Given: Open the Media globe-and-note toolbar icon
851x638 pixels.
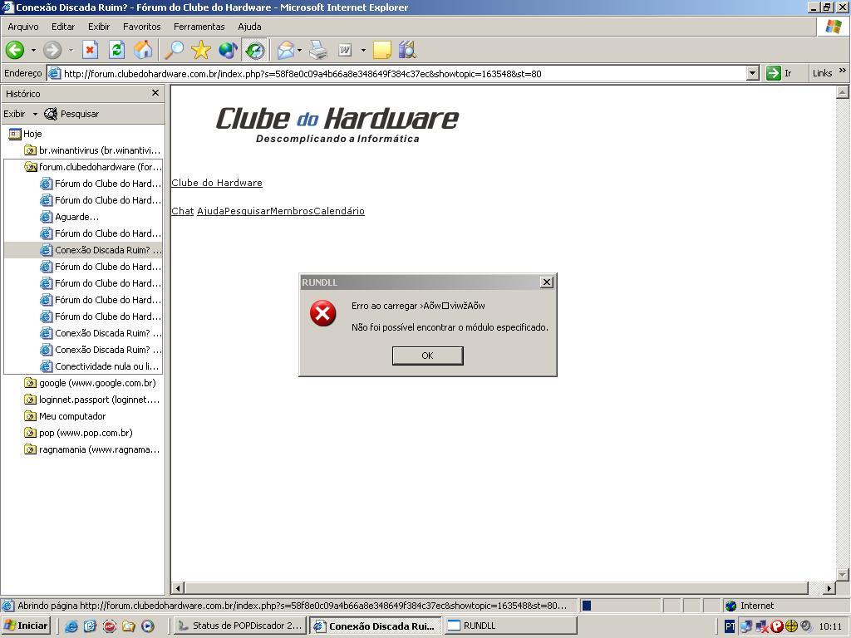Looking at the screenshot, I should point(228,51).
